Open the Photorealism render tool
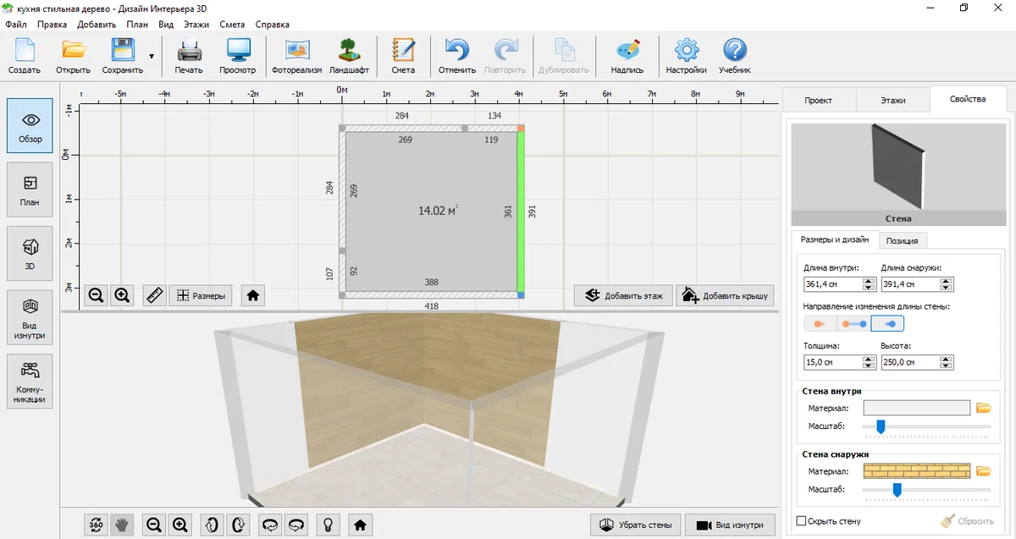The height and width of the screenshot is (539, 1016). pos(296,56)
